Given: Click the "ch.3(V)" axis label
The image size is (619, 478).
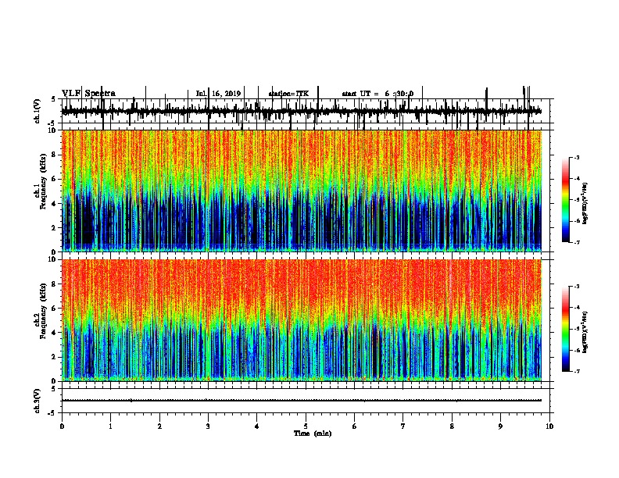Looking at the screenshot, I should tap(38, 401).
